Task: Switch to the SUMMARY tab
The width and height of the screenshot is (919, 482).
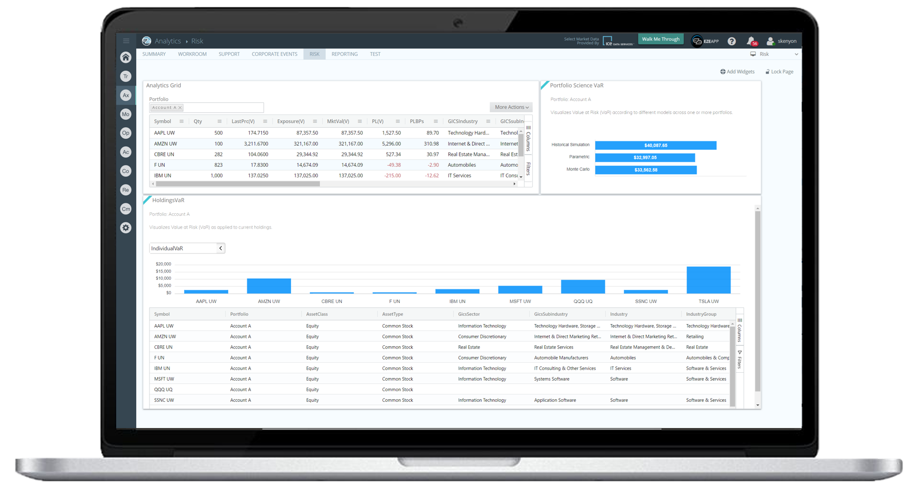Action: pos(154,54)
